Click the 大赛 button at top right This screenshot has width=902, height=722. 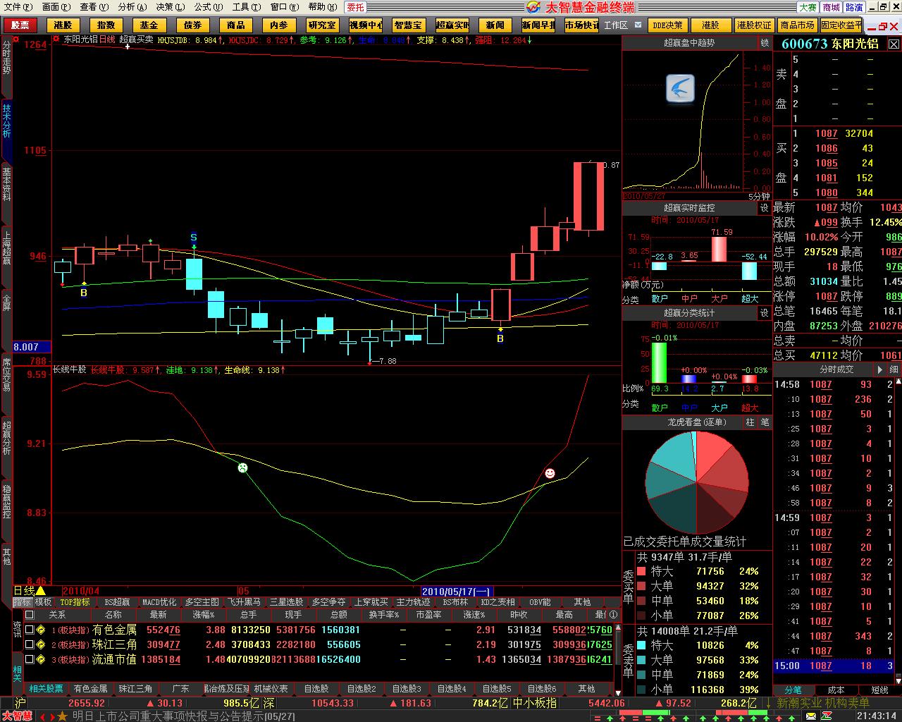click(x=808, y=7)
